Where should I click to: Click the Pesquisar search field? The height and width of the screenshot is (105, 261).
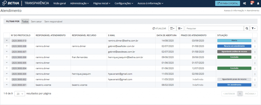pyautogui.click(x=214, y=29)
